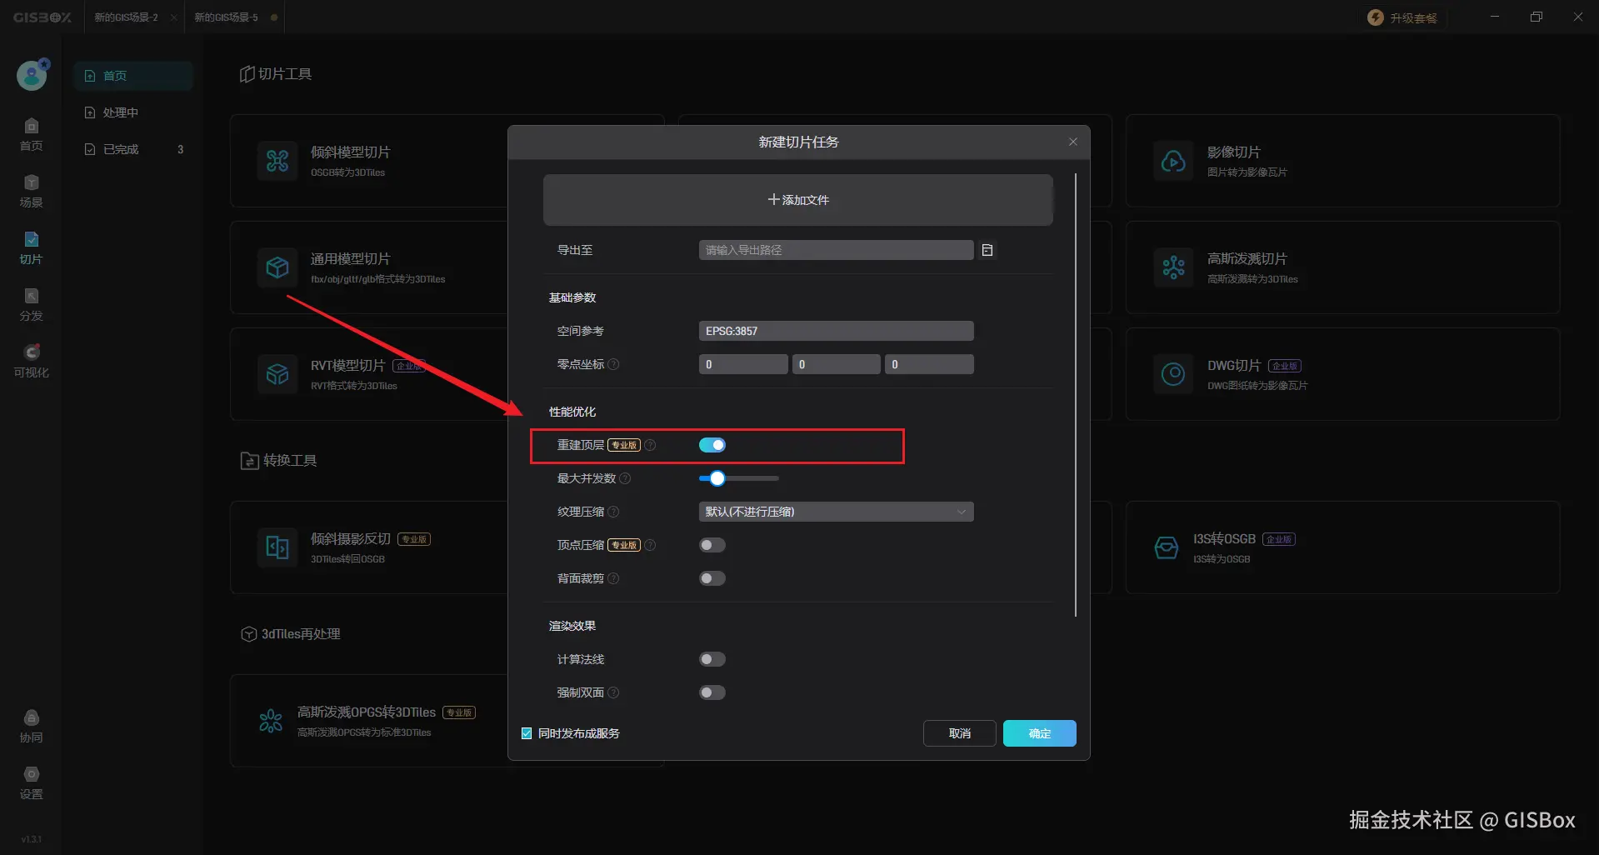
Task: Click the 升级套餐 upgrade label
Action: (1413, 17)
